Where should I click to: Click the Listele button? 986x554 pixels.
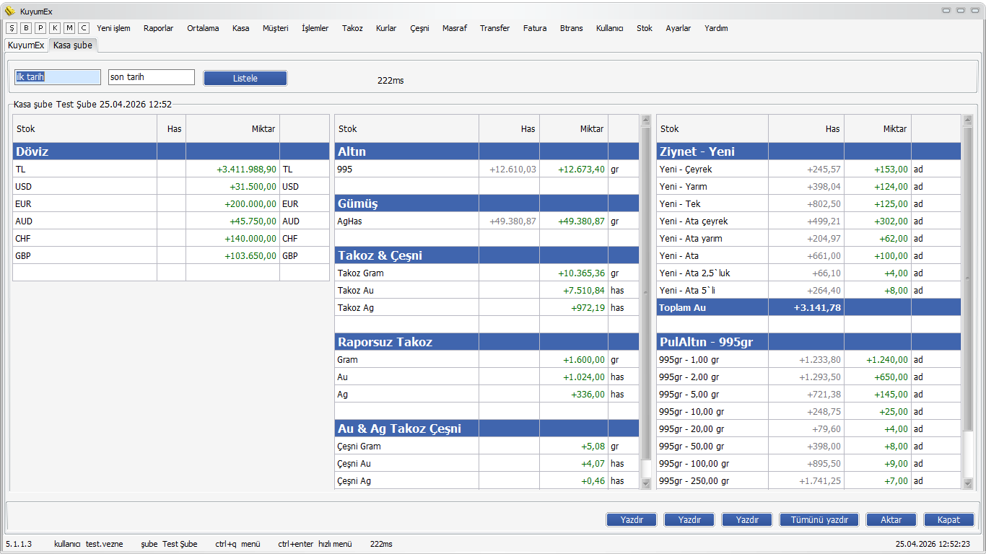tap(245, 78)
